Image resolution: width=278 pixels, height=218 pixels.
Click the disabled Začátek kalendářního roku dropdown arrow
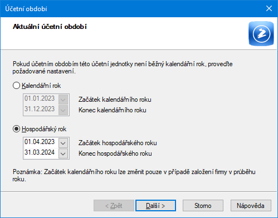pyautogui.click(x=63, y=100)
